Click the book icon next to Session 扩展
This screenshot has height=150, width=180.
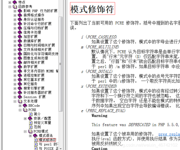(20, 97)
